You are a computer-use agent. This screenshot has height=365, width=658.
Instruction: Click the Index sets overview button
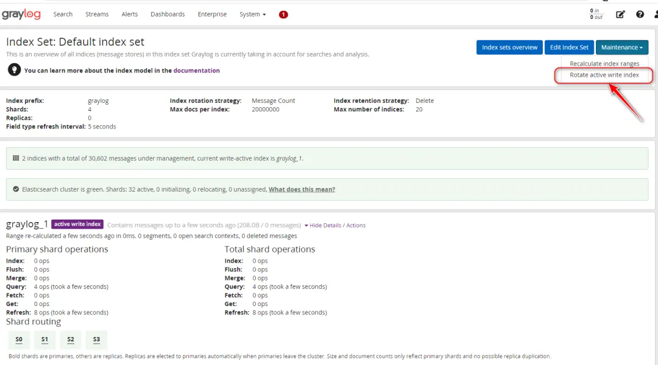509,47
